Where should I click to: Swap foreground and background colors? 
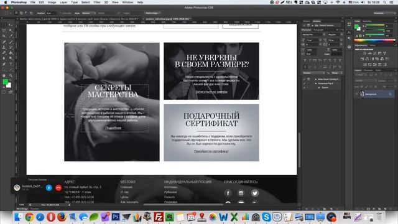[x=11, y=80]
